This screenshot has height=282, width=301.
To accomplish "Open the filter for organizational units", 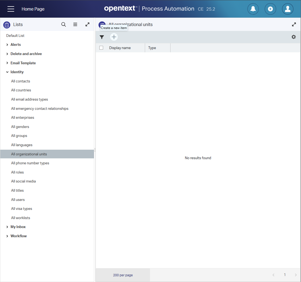I will click(102, 37).
